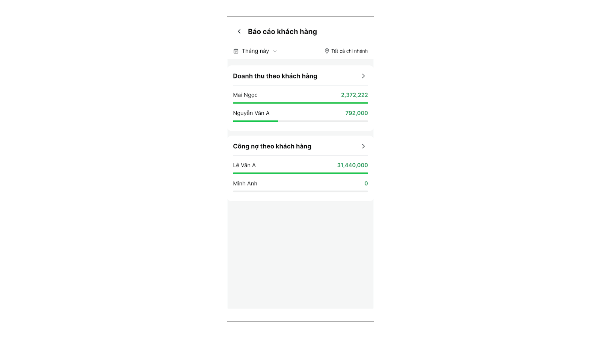
Task: Tap the back arrow icon
Action: coord(239,32)
